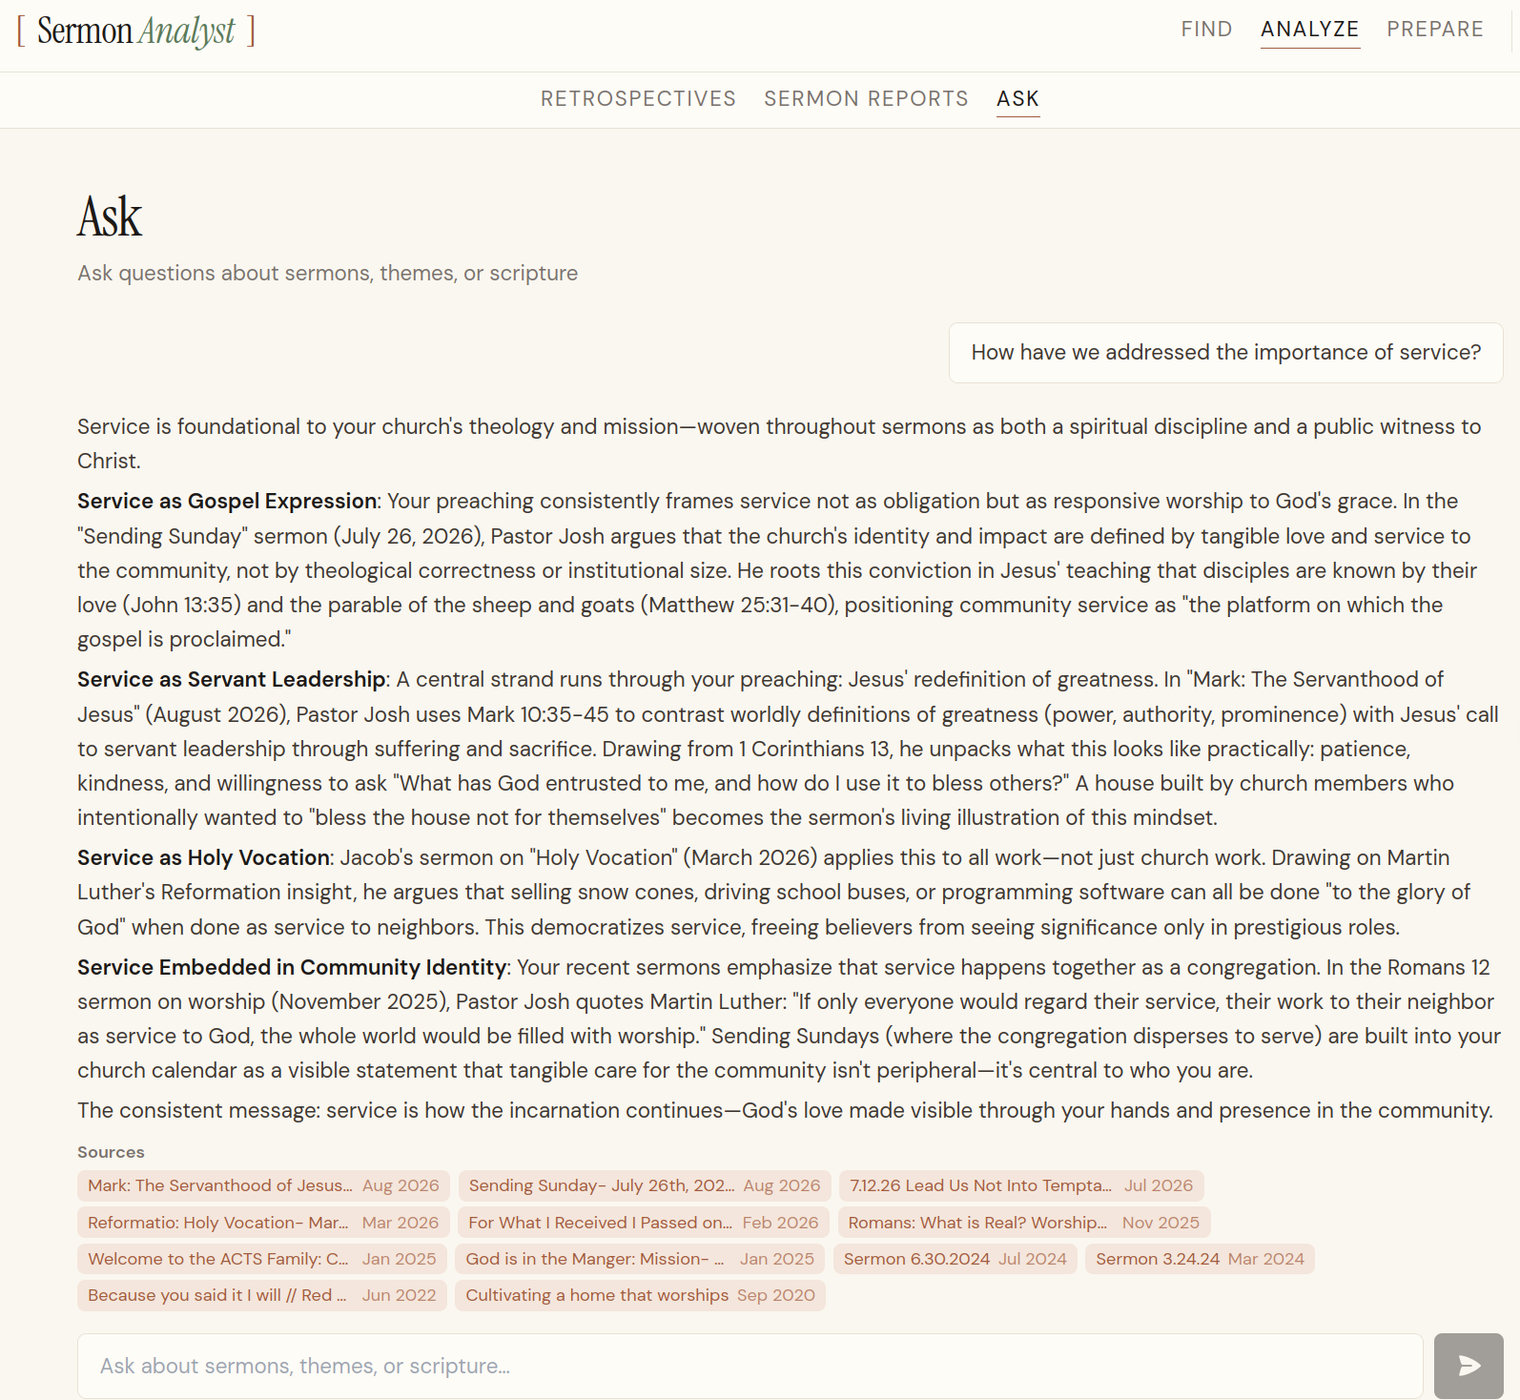1520x1400 pixels.
Task: Open the PREPARE section
Action: click(1435, 30)
